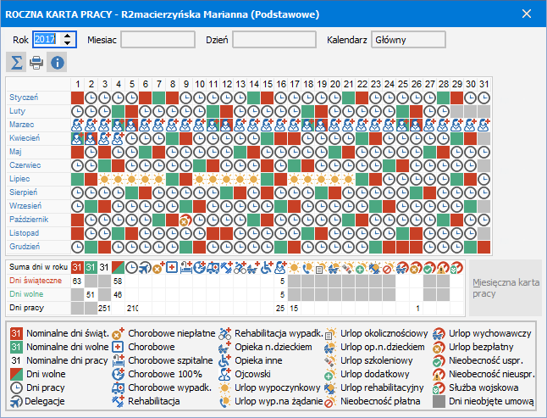547x418 pixels.
Task: Open the blue info icon
Action: [57, 62]
